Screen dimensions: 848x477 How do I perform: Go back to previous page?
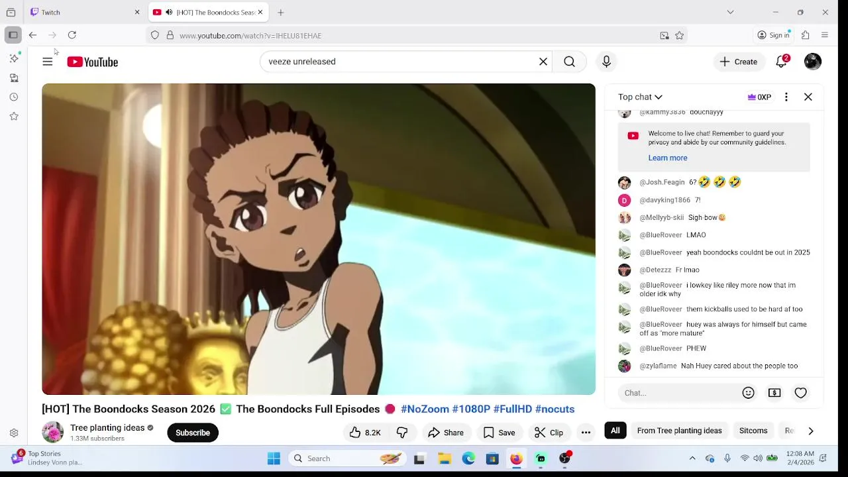click(32, 35)
